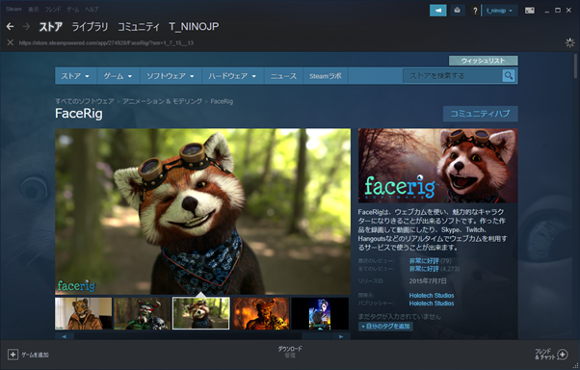Click the FaceRig header capsule image
The image size is (580, 370).
[x=438, y=166]
